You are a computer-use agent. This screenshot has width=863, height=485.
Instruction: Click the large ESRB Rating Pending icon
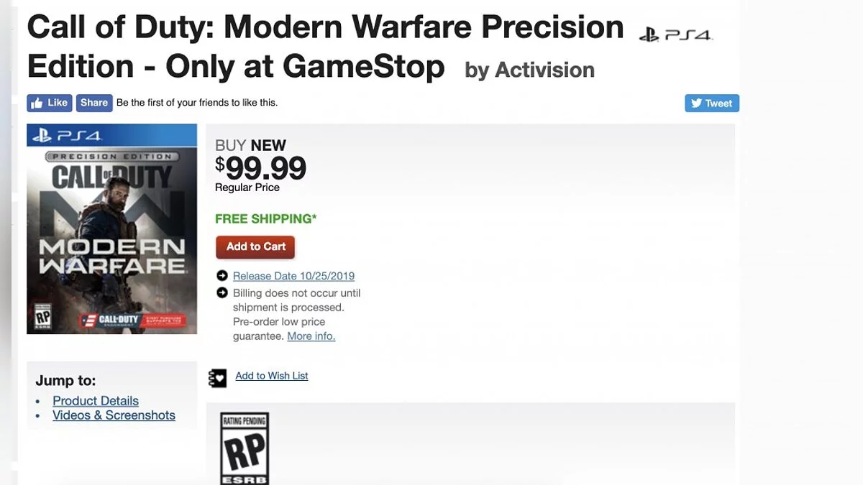tap(245, 449)
